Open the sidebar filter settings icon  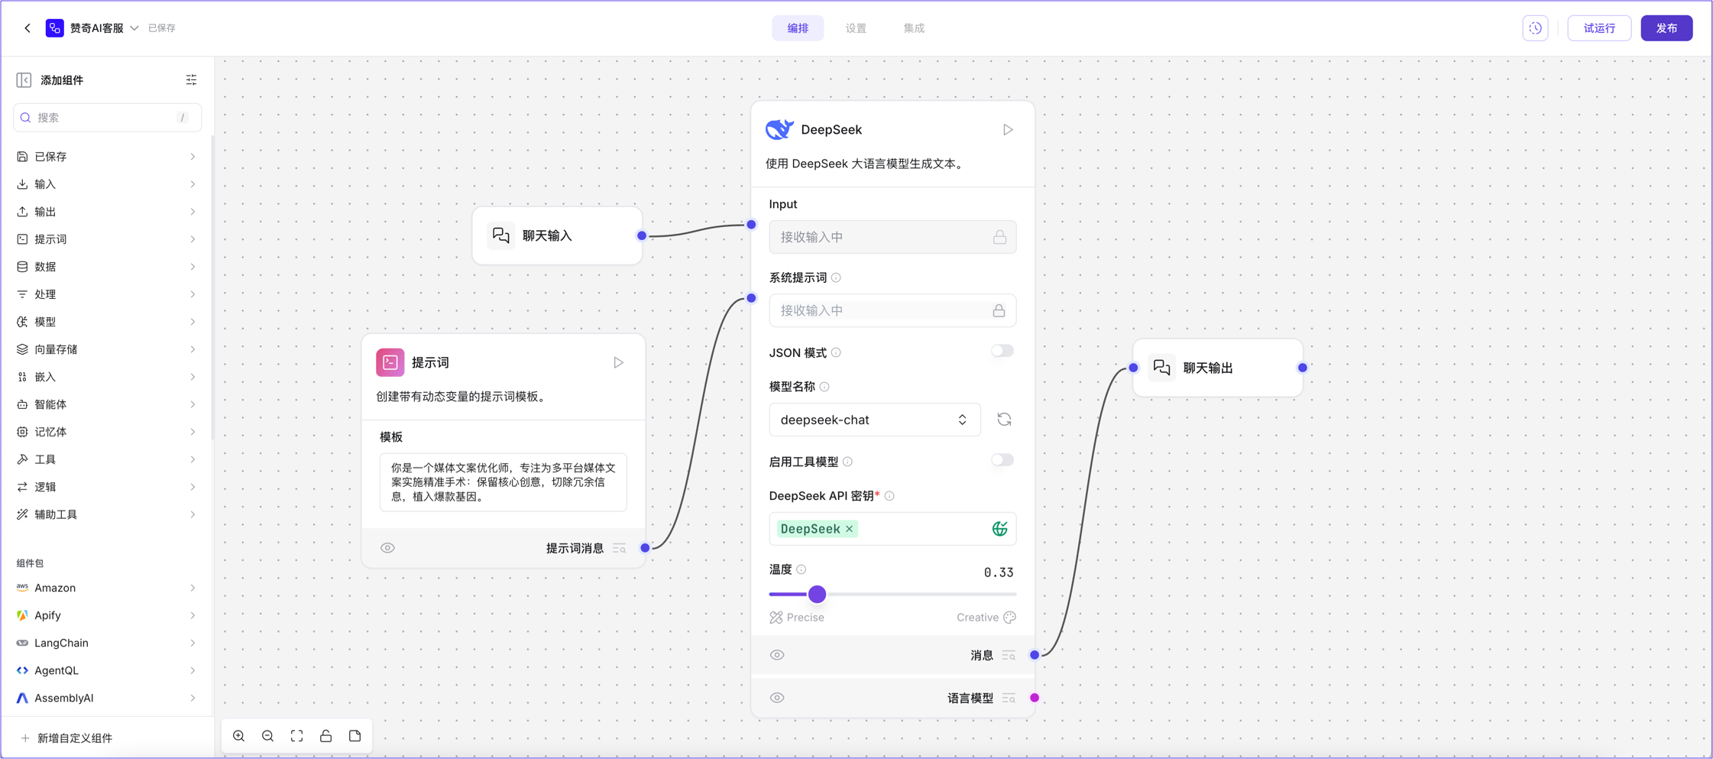(x=191, y=80)
